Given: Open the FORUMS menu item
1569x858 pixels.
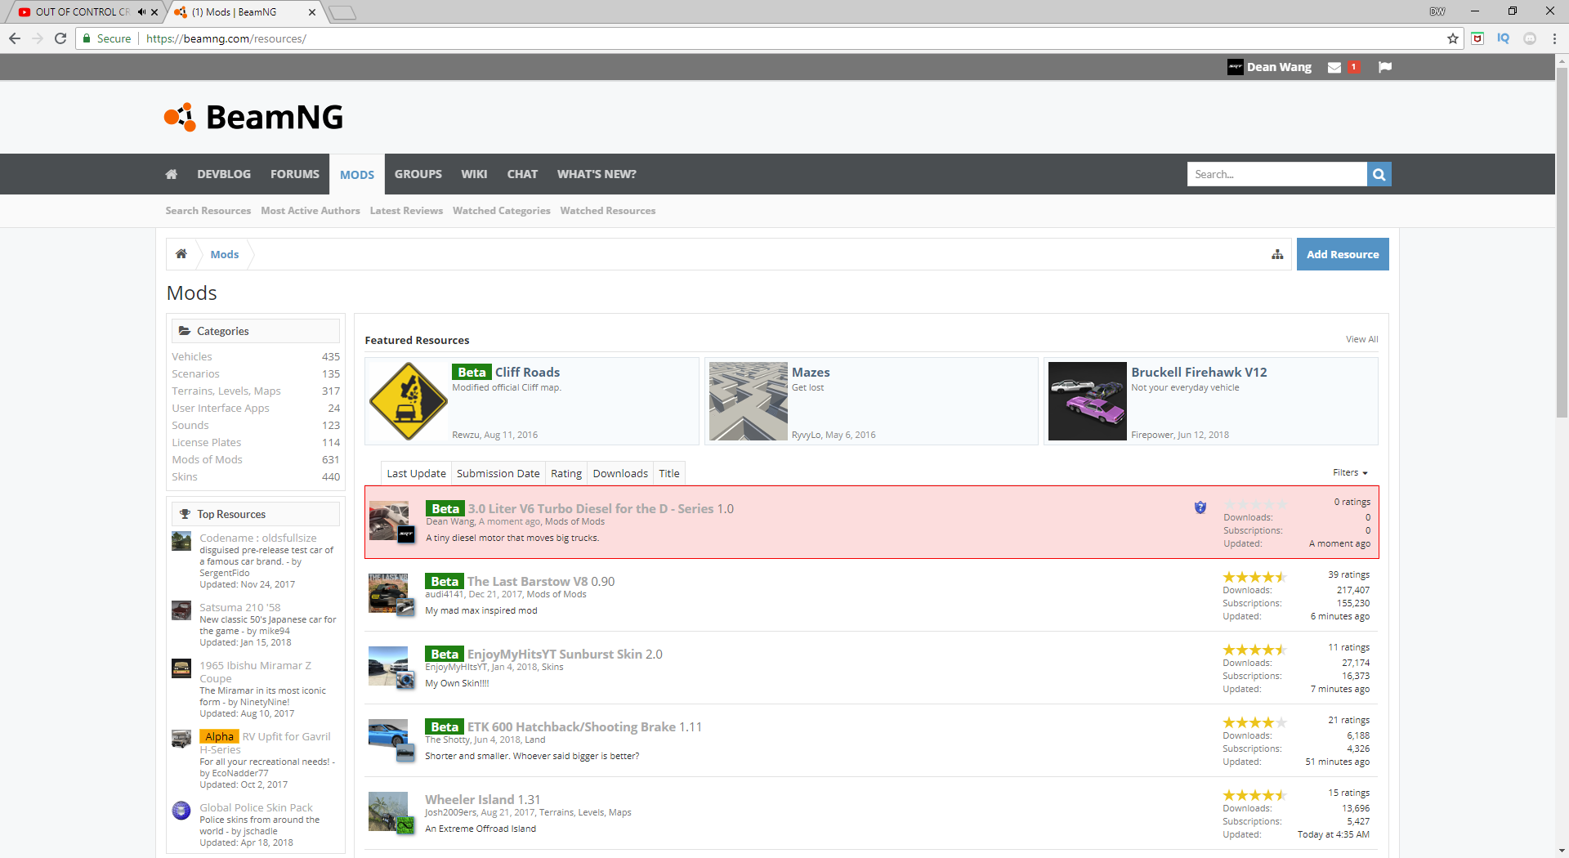Looking at the screenshot, I should tap(295, 174).
